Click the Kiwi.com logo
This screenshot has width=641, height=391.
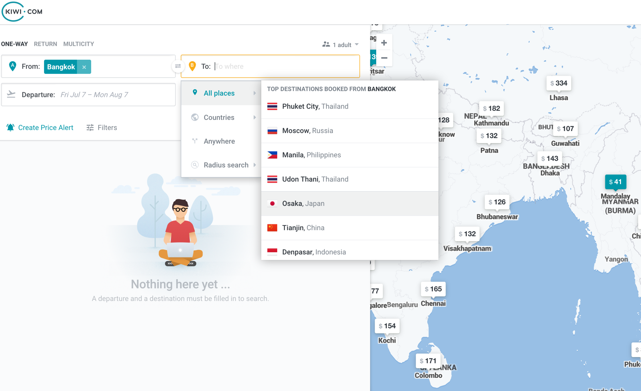22,12
